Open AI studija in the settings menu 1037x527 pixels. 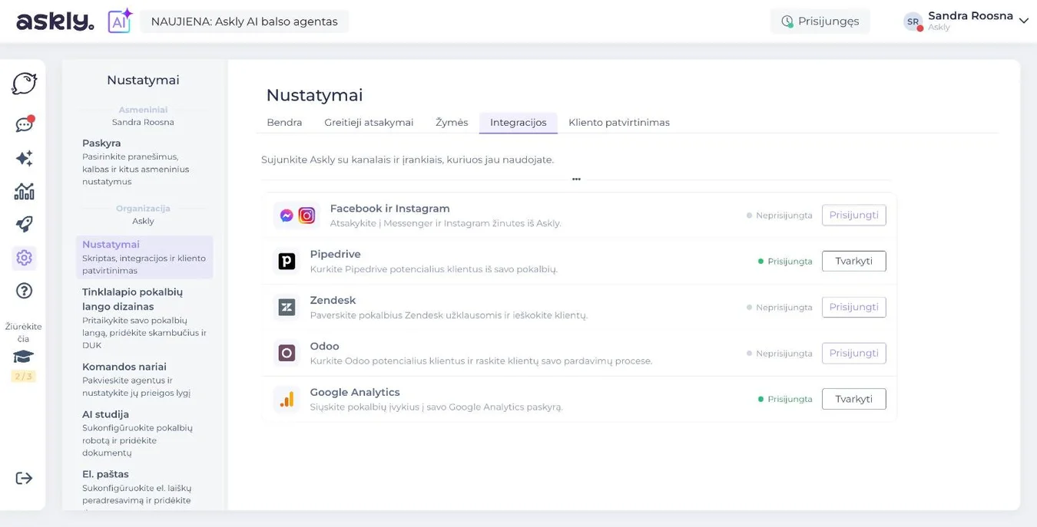tap(144, 433)
